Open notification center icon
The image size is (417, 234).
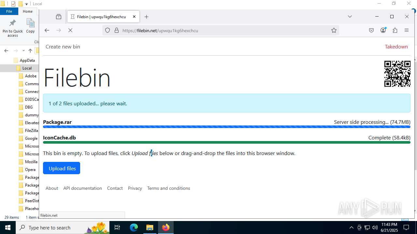point(406,227)
